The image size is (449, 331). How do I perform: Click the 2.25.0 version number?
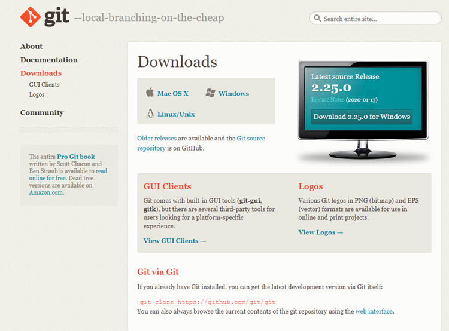click(x=331, y=88)
